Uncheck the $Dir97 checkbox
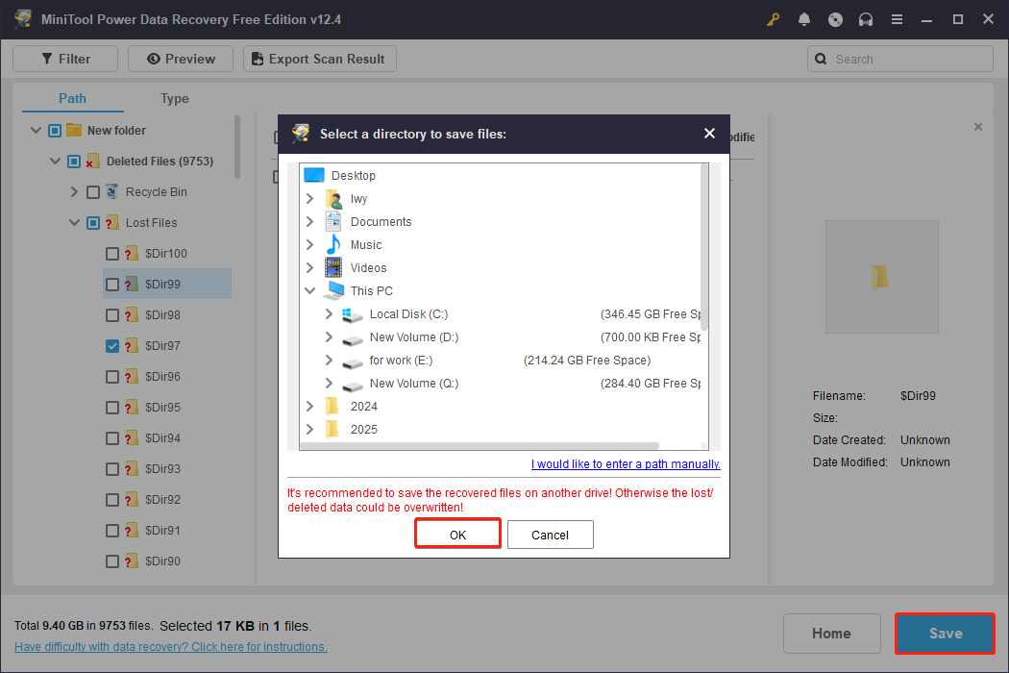Image resolution: width=1009 pixels, height=673 pixels. (112, 346)
